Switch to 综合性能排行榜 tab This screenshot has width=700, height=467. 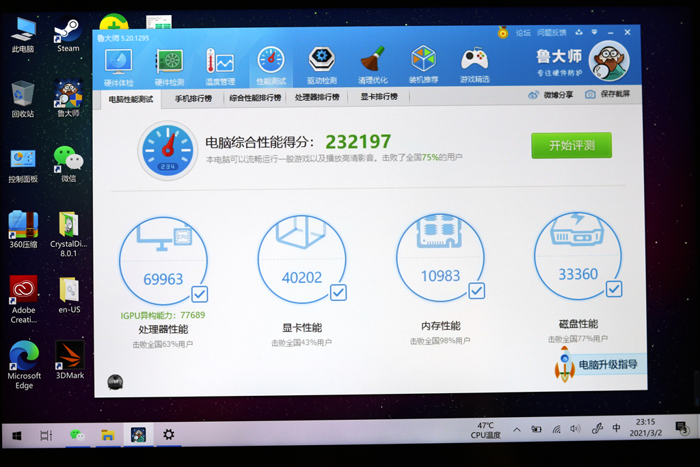[x=256, y=97]
